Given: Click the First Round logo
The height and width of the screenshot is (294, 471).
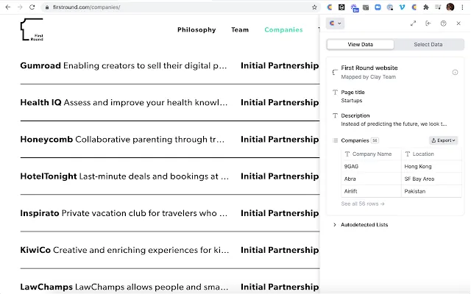Looking at the screenshot, I should [x=32, y=29].
